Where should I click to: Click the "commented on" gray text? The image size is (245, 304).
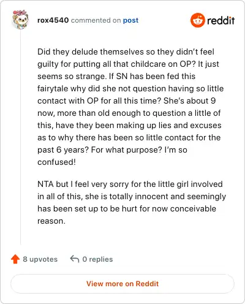(x=96, y=20)
